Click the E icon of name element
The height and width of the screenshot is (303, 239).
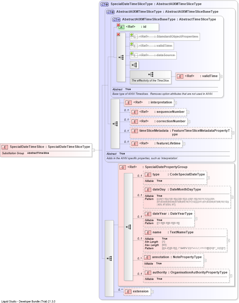coord(148,233)
